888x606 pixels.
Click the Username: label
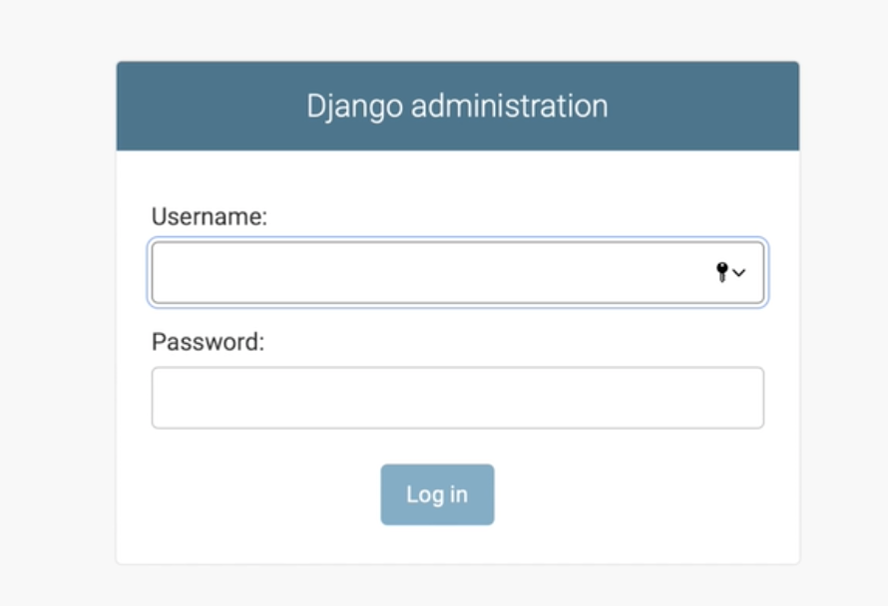(x=209, y=216)
